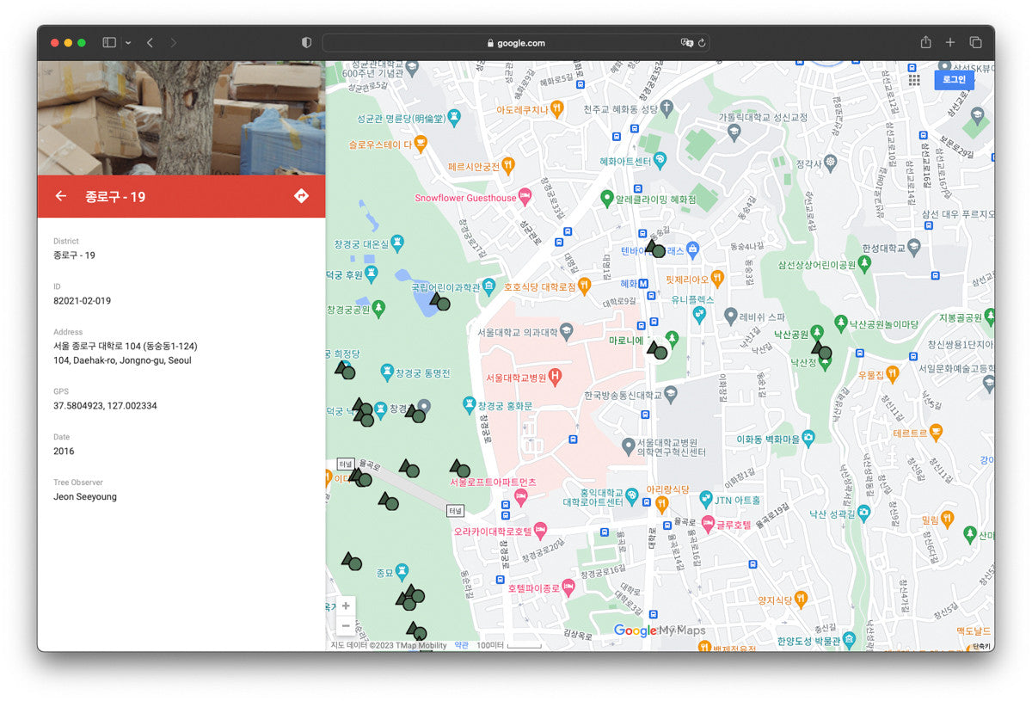Screen dimensions: 1032x701
Task: Click the 혜화 subway station marker
Action: click(642, 284)
